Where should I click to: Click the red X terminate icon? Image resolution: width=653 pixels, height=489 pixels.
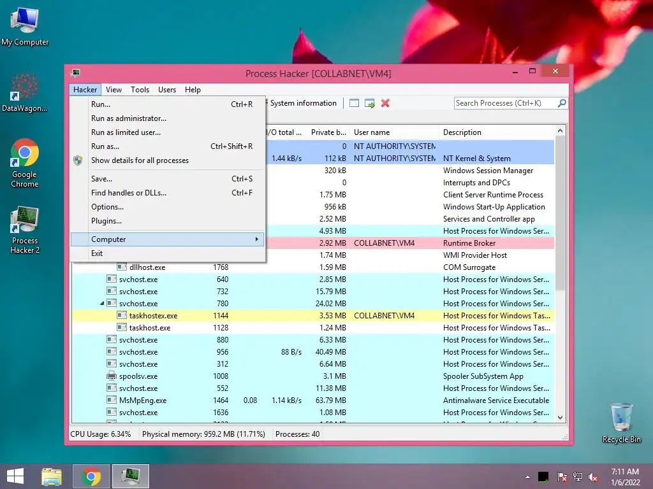point(385,103)
